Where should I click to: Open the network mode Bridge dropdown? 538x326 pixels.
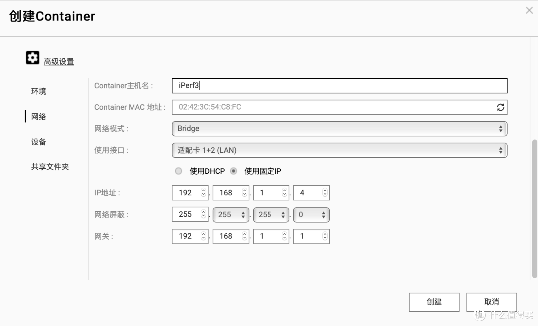(339, 128)
